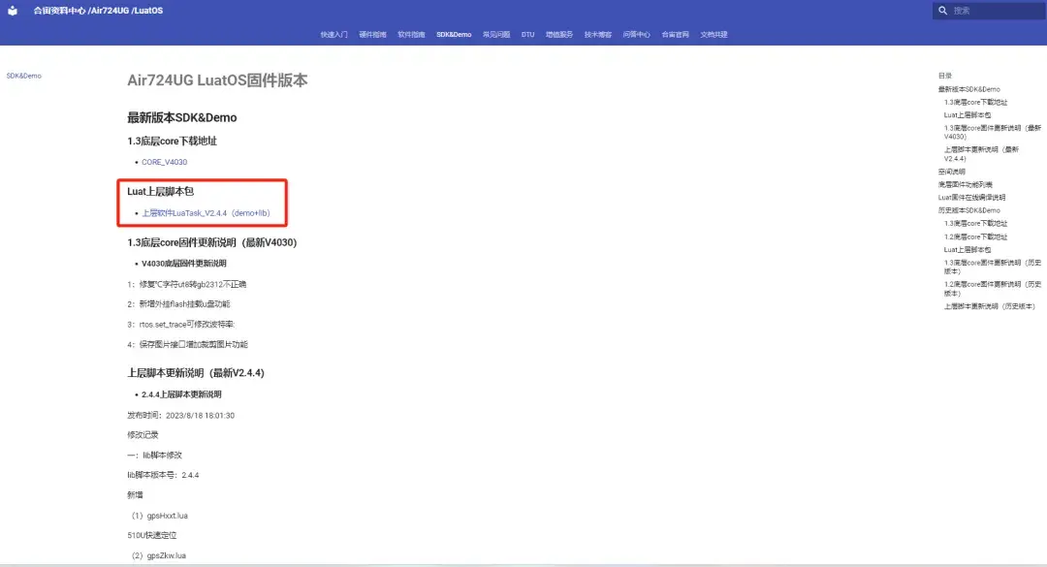Viewport: 1047px width, 567px height.
Task: Click the 保存图片接口增加裁剪图片功能 line
Action: [x=188, y=345]
